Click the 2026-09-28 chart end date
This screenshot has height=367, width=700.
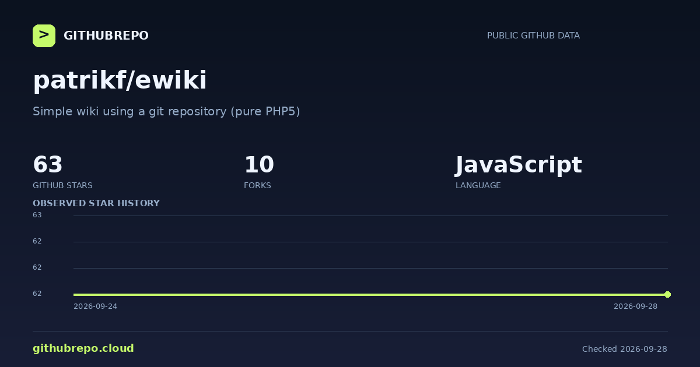click(x=635, y=306)
